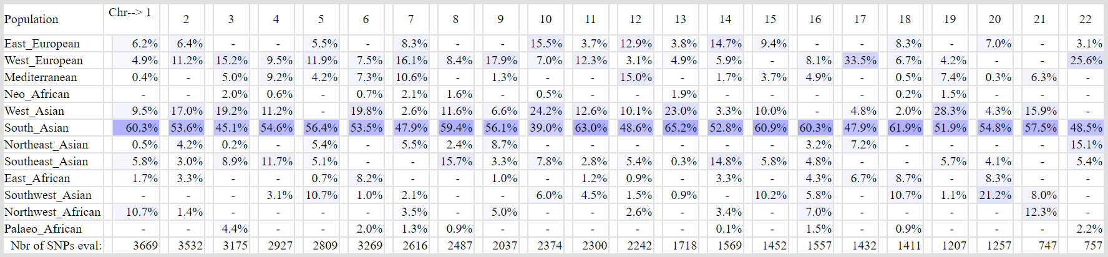Select the South_Asian row label

pyautogui.click(x=36, y=128)
